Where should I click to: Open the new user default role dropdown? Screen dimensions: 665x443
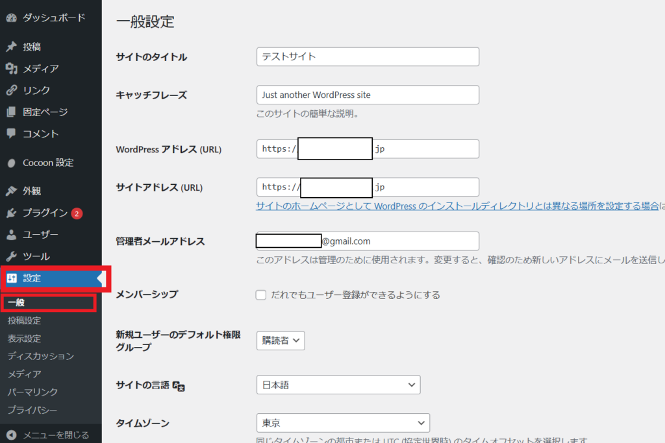(281, 340)
